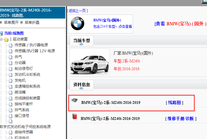
Task: Click 厂家:BMW(宝马)(国外) text
Action: click(x=133, y=53)
